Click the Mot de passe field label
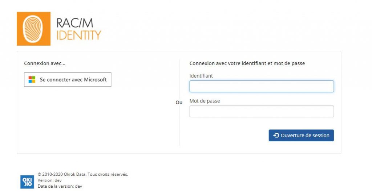 click(x=205, y=101)
